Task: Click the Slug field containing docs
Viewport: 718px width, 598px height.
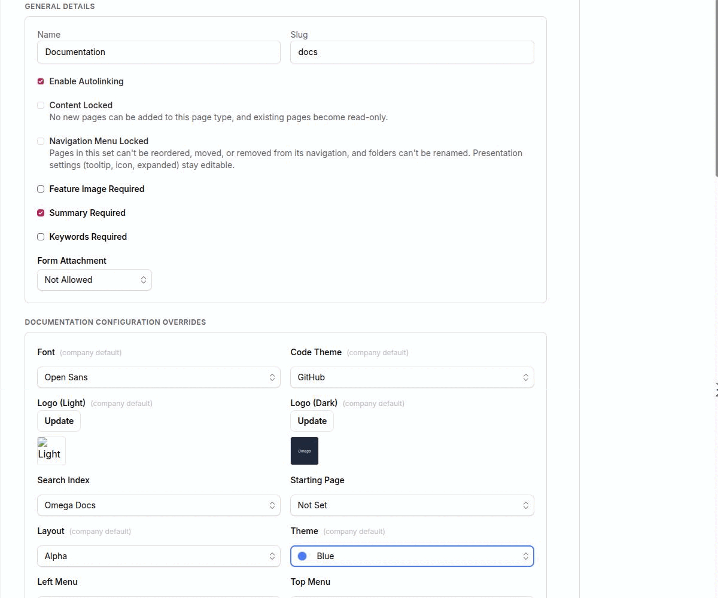Action: (x=412, y=52)
